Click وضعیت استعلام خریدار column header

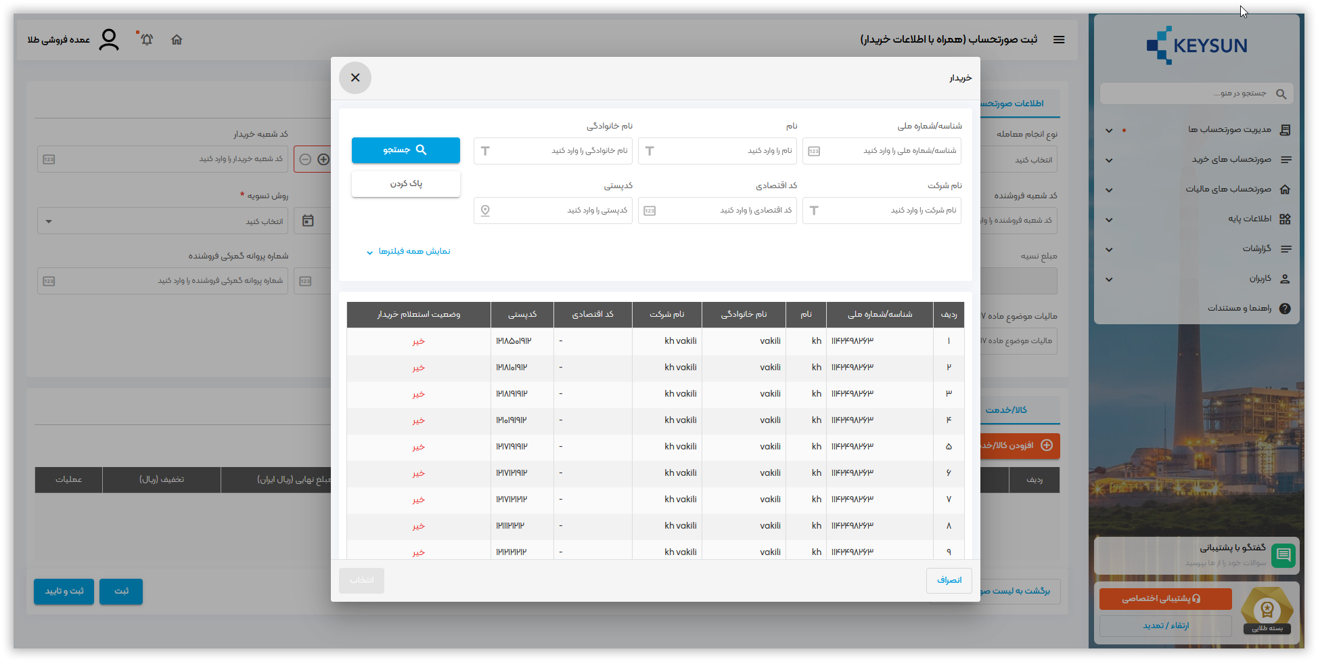point(419,315)
